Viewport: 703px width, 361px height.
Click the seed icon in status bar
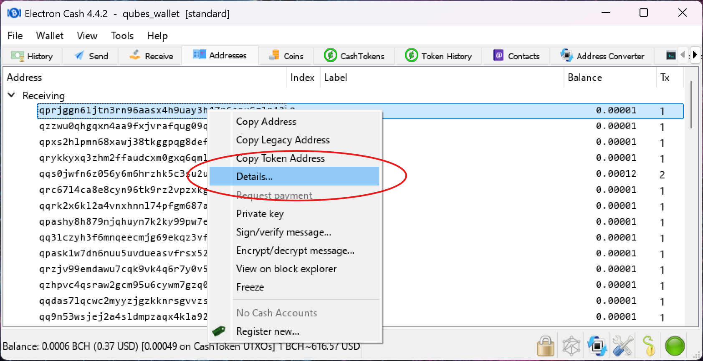(649, 346)
